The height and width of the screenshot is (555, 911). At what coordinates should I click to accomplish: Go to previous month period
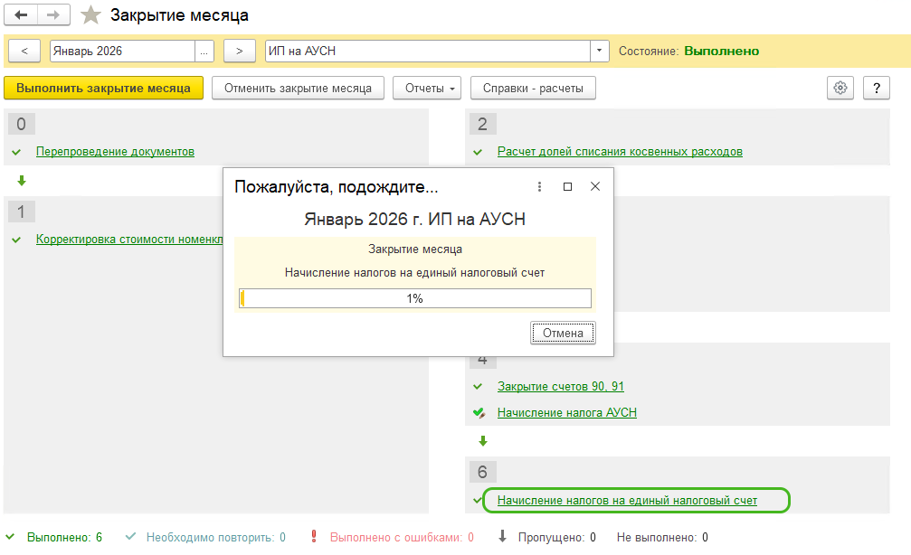(24, 52)
